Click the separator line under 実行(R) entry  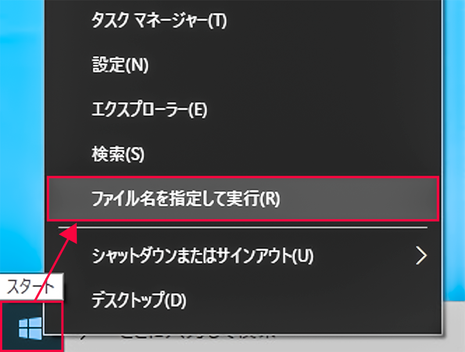pos(242,227)
